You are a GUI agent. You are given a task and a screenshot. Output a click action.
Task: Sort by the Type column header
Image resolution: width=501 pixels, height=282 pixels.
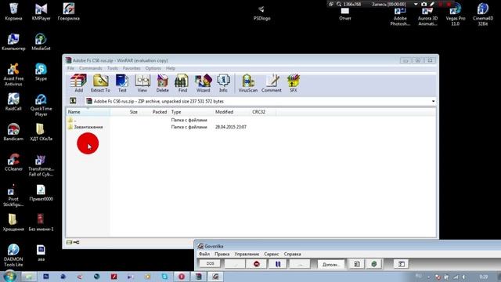pos(191,112)
